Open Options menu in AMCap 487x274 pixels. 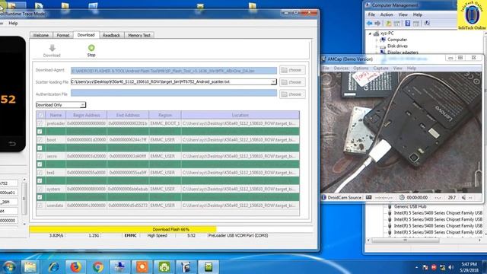click(361, 68)
